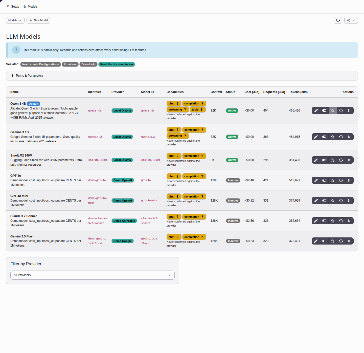The image size is (364, 353).
Task: Activate the inactive GPT-4o model toggle
Action: point(324,180)
